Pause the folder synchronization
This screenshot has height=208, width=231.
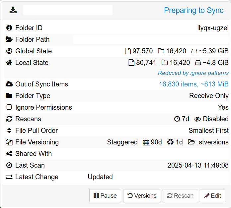105,196
